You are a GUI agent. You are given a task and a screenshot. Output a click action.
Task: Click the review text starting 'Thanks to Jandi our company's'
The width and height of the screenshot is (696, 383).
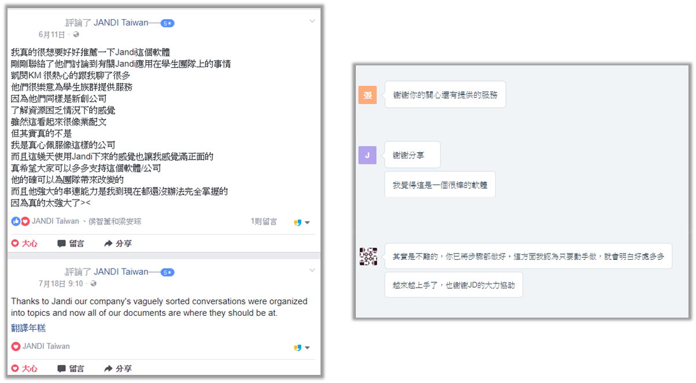coord(159,307)
